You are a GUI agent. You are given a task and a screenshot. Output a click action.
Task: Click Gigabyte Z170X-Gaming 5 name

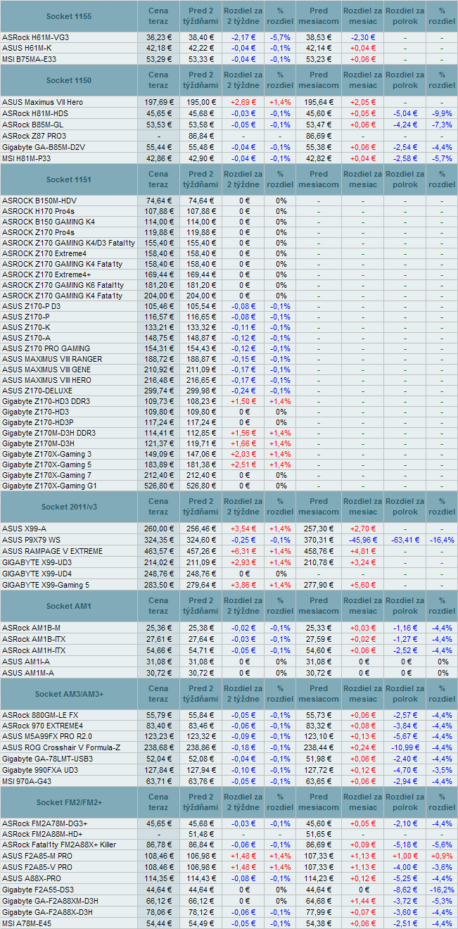47,464
